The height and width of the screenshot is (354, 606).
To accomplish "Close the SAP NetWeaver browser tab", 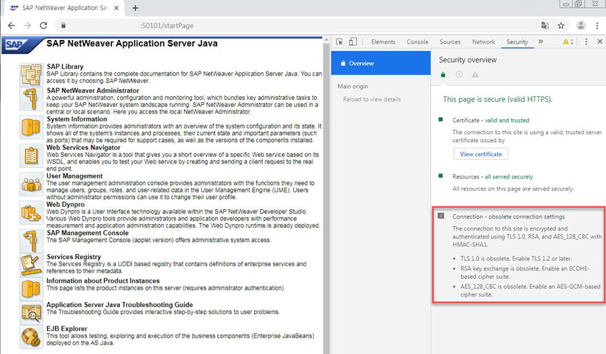I will (116, 8).
